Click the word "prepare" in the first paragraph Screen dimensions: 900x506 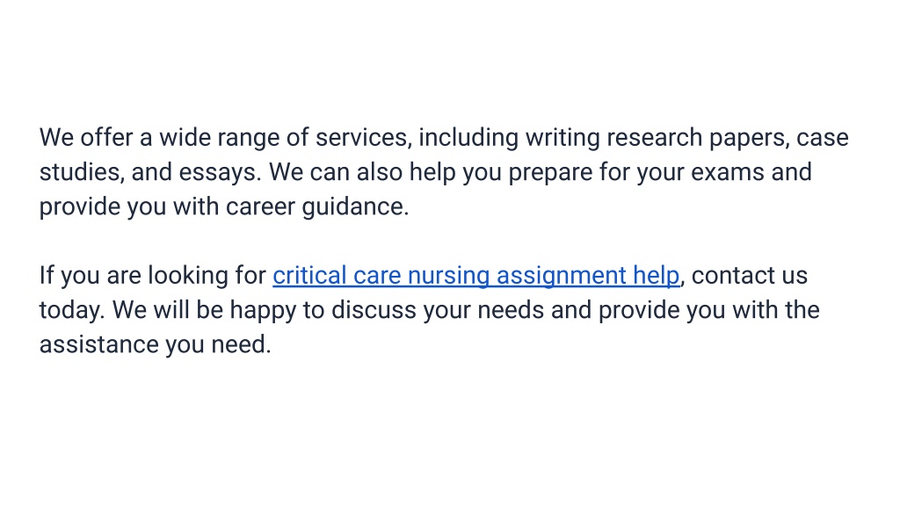[550, 172]
